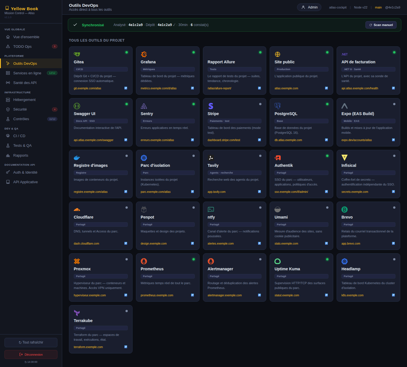Click the 'main' branch label in header

[x=378, y=7]
